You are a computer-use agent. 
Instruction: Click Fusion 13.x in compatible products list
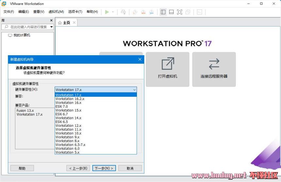pos(25,110)
